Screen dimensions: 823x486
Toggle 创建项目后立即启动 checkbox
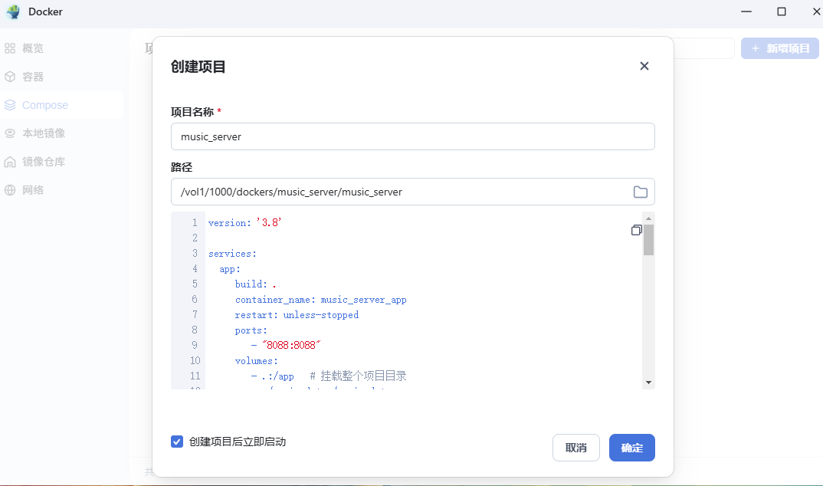(x=177, y=442)
